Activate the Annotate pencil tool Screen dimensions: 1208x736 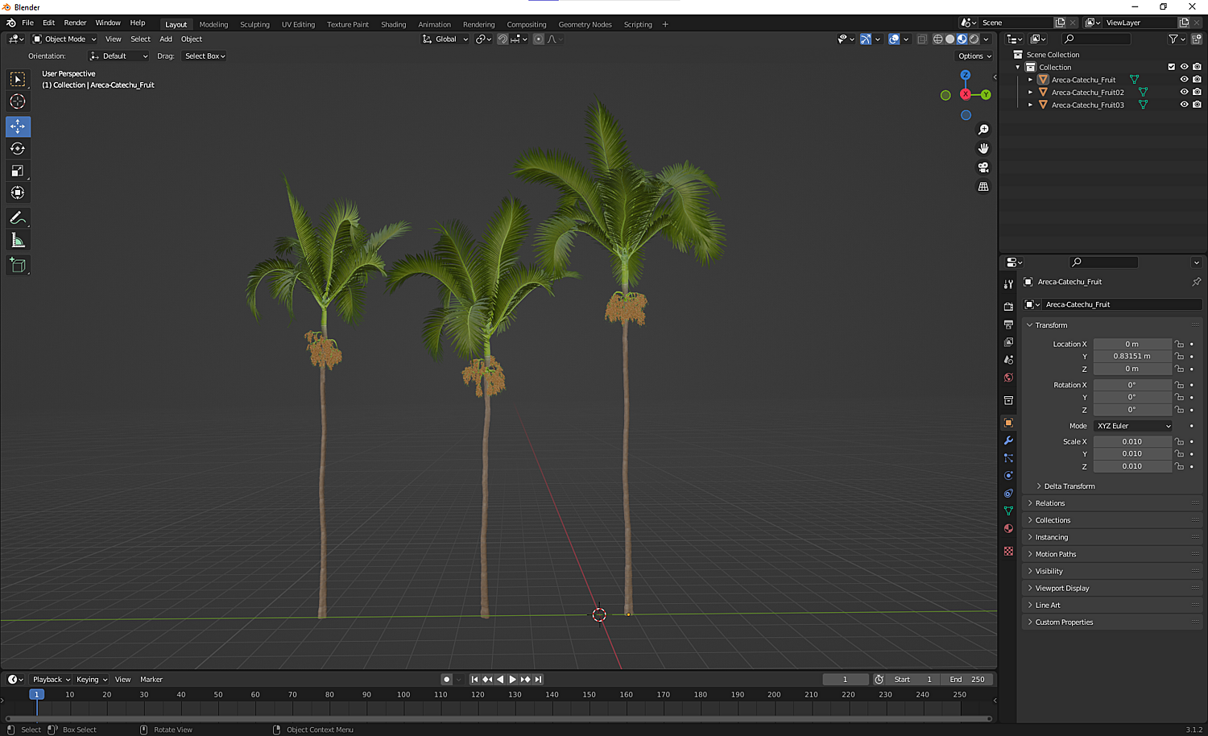pyautogui.click(x=18, y=218)
